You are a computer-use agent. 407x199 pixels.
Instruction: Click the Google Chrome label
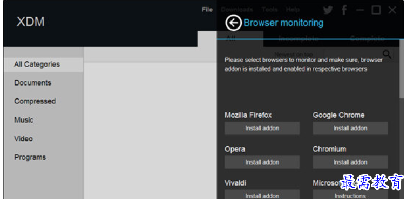coord(338,115)
